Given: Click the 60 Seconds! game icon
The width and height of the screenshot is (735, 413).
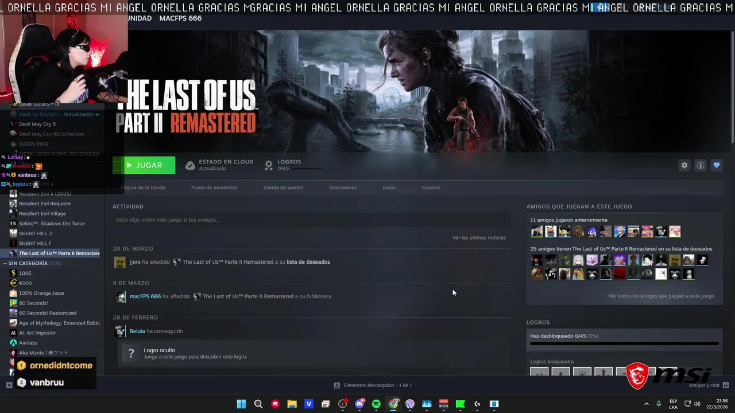Looking at the screenshot, I should point(13,303).
